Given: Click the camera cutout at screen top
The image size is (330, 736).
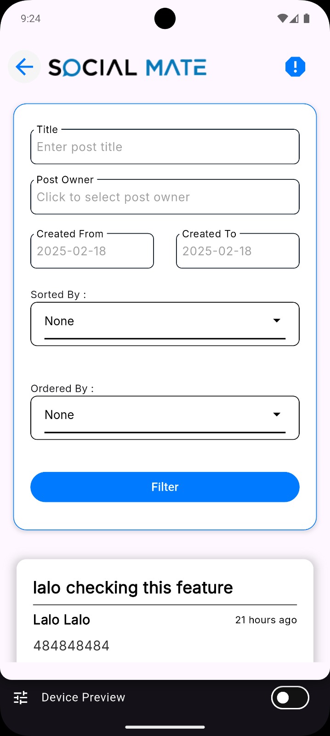Looking at the screenshot, I should click(165, 18).
